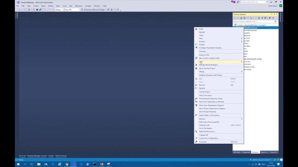Select the packages.config file
The width and height of the screenshot is (298, 167).
[x=249, y=67]
